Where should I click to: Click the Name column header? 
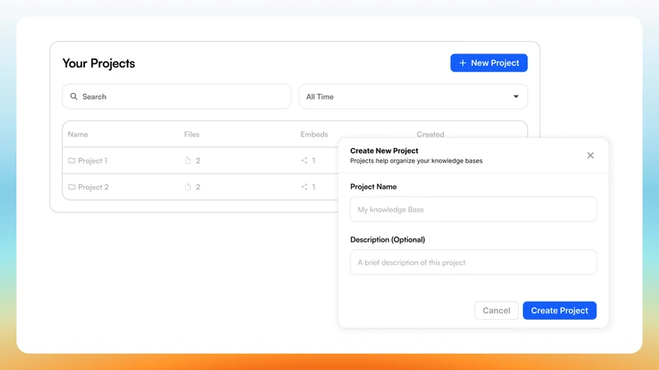tap(77, 134)
